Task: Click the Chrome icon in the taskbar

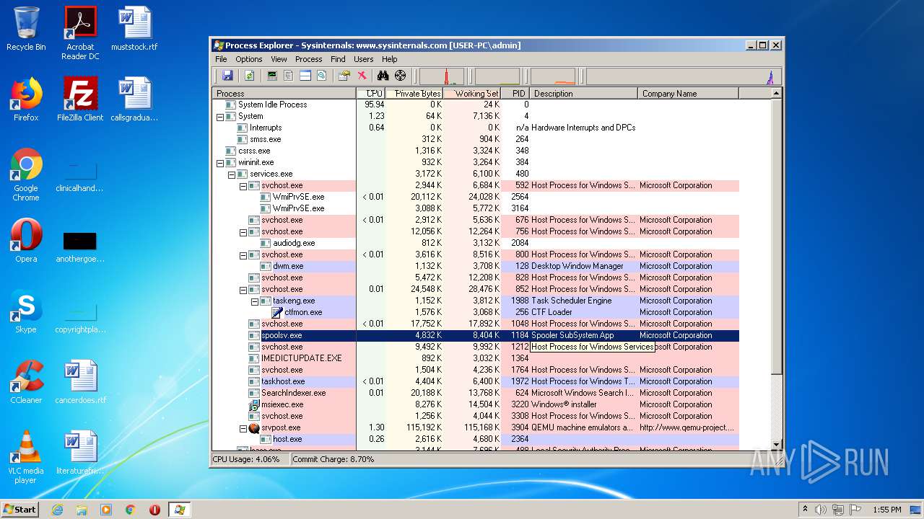Action: (x=130, y=510)
